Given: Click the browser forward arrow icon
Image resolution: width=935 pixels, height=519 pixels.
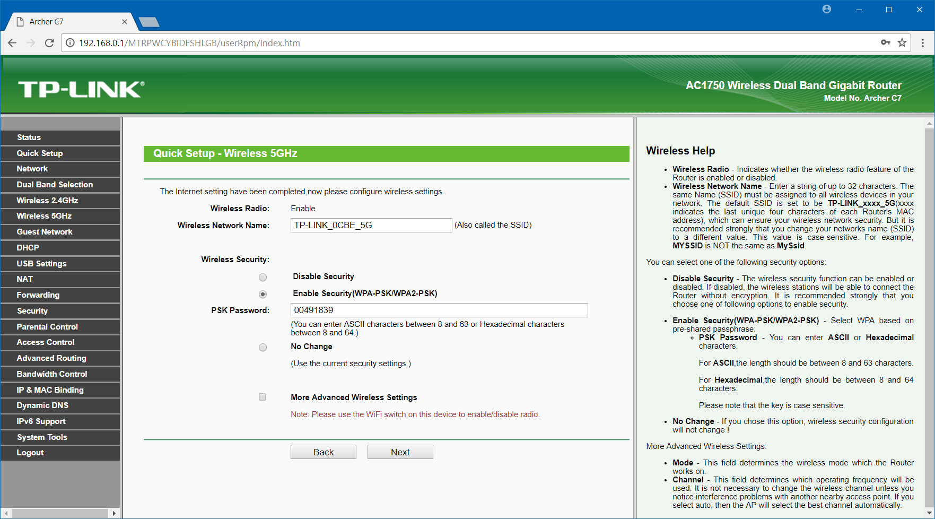Looking at the screenshot, I should point(31,43).
